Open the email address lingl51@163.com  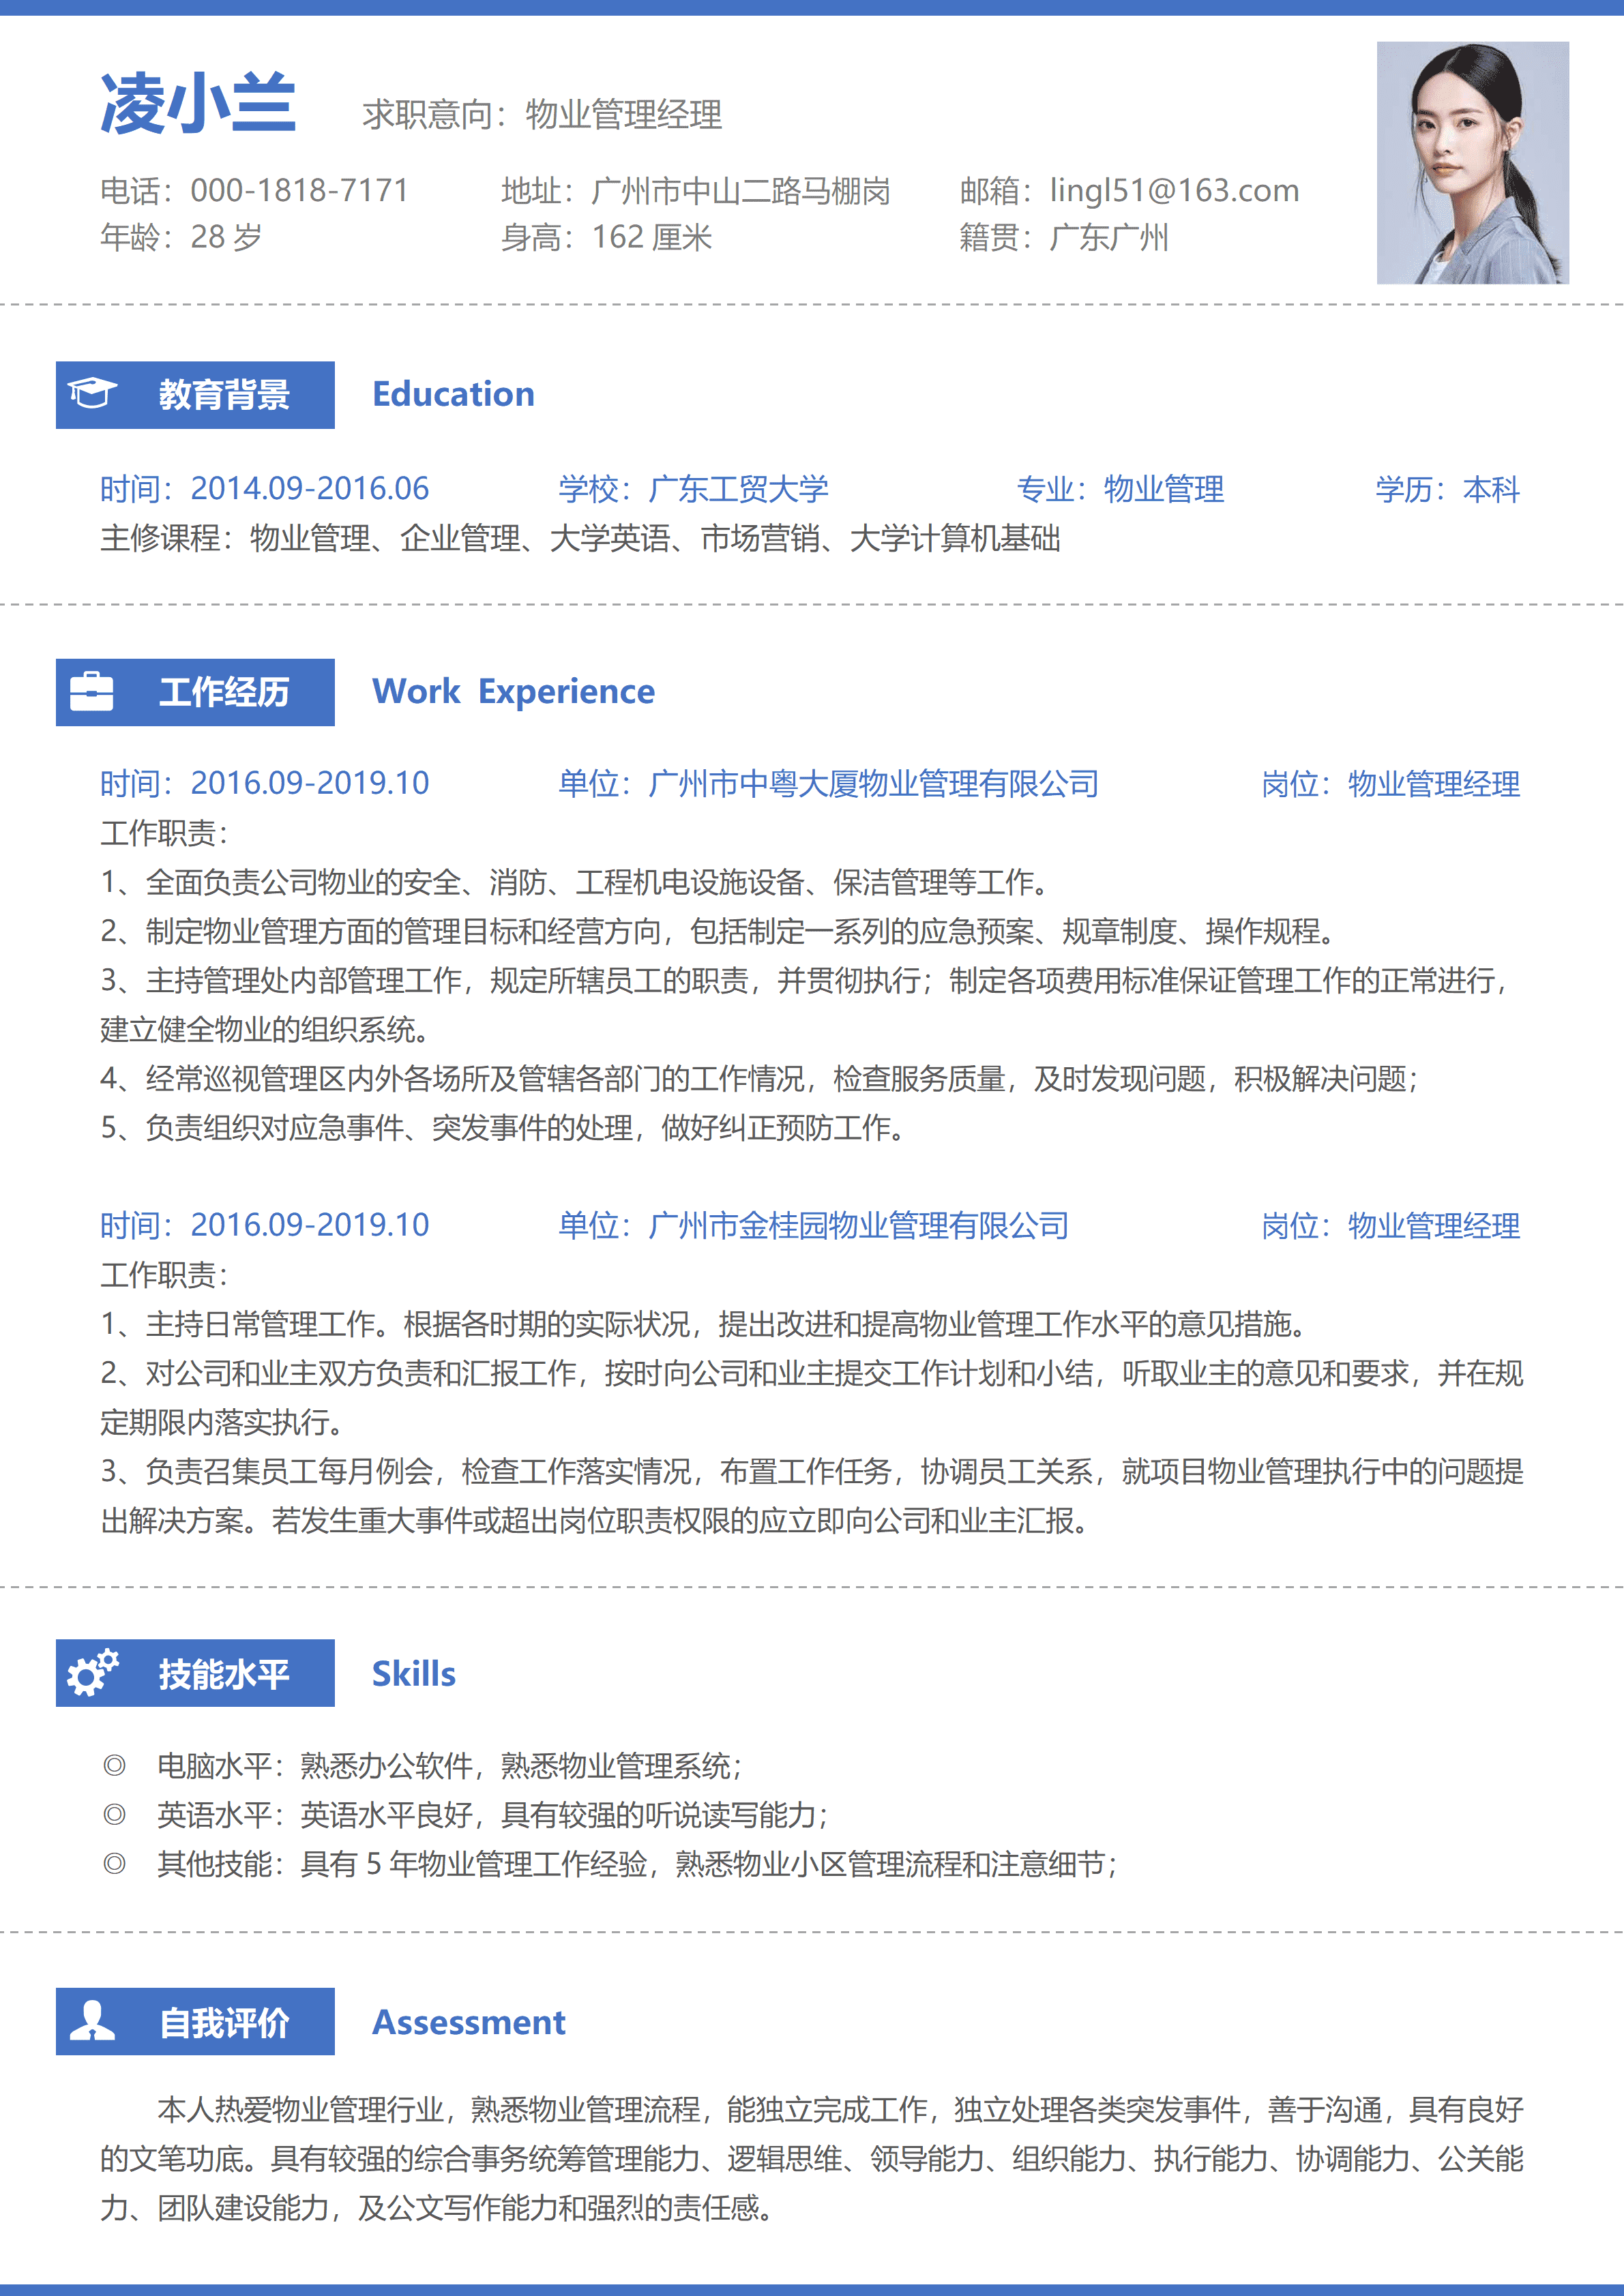click(x=1173, y=190)
